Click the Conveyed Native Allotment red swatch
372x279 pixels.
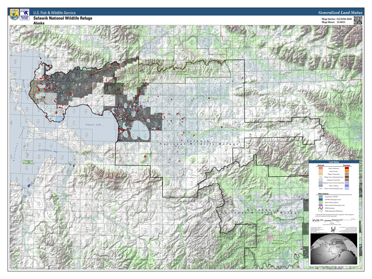(x=347, y=168)
